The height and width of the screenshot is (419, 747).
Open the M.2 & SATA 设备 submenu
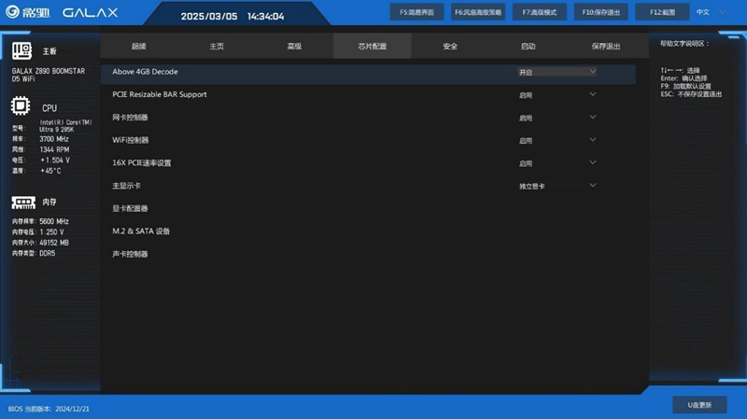click(141, 231)
